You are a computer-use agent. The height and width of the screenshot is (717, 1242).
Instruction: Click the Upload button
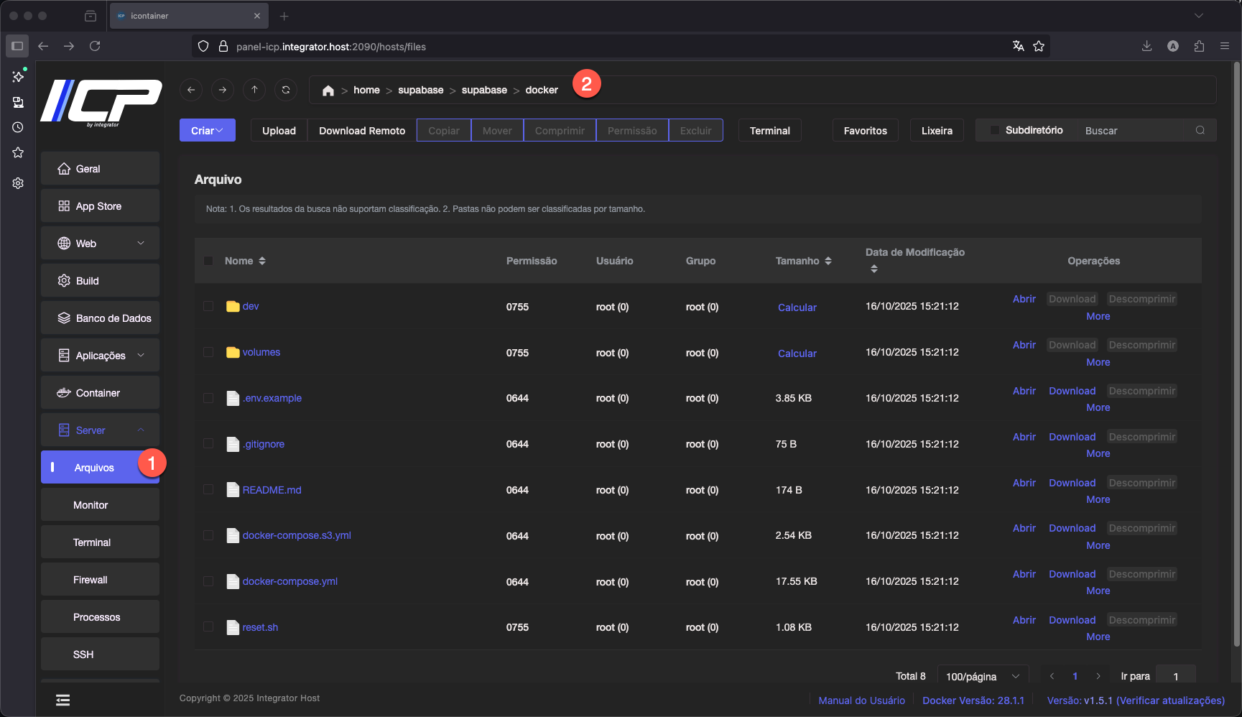279,130
